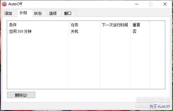Image resolution: width=173 pixels, height=111 pixels.
Task: Click the AutoOff red power icon
Action: click(4, 4)
